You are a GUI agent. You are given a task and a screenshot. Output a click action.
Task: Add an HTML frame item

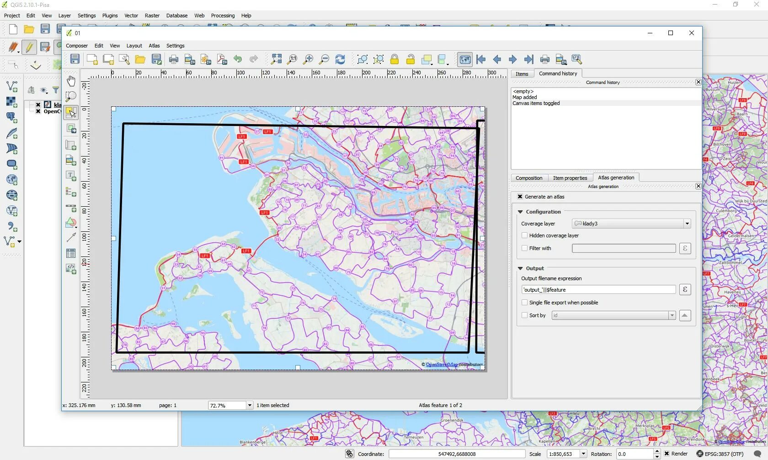pyautogui.click(x=71, y=269)
